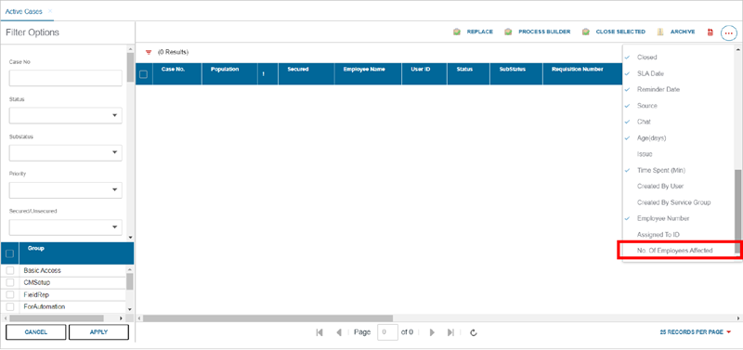Check the CMSetup group checkbox
The image size is (743, 350).
click(x=10, y=282)
